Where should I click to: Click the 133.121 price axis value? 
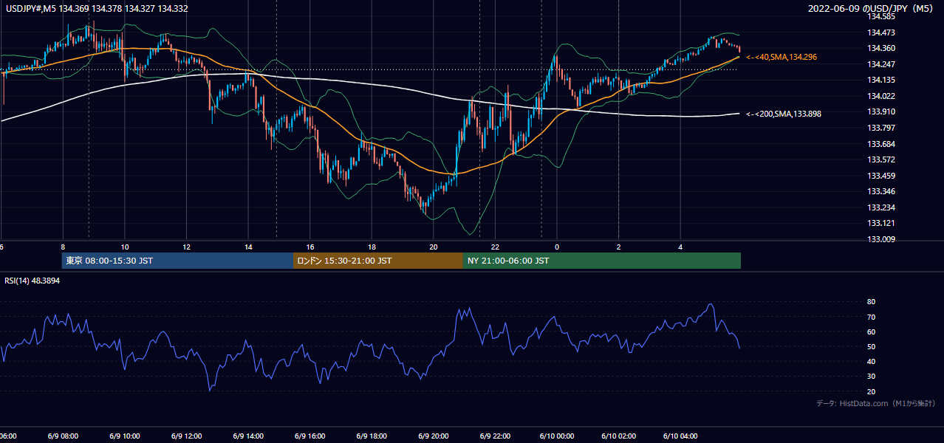coord(880,223)
